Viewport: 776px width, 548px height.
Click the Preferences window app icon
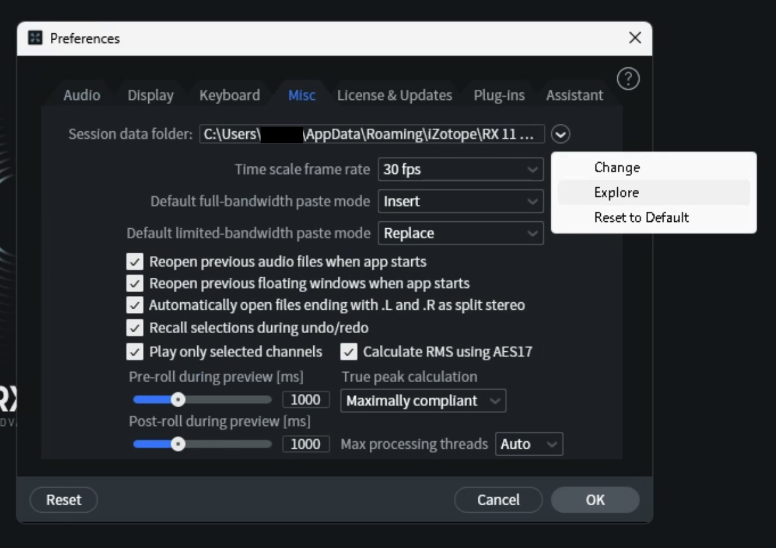pos(36,38)
